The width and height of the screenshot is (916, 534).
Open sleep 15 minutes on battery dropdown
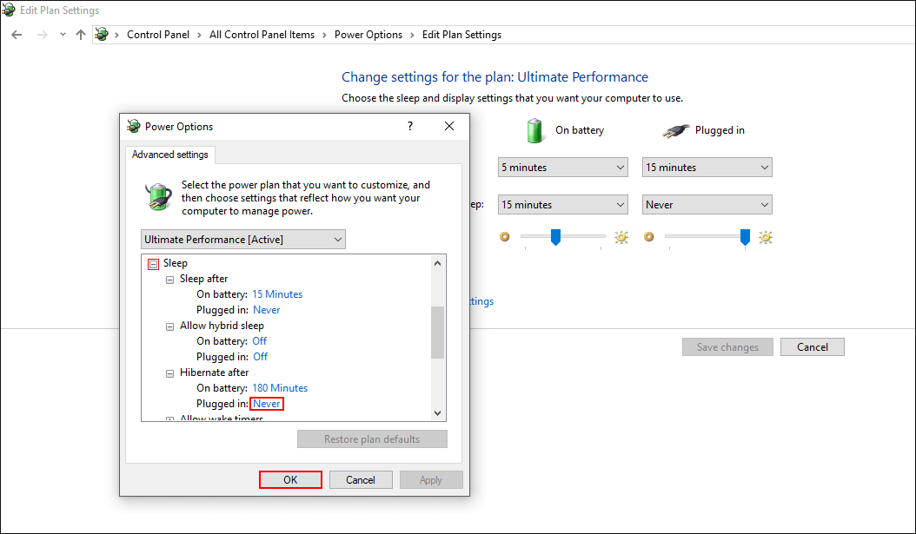coord(563,205)
